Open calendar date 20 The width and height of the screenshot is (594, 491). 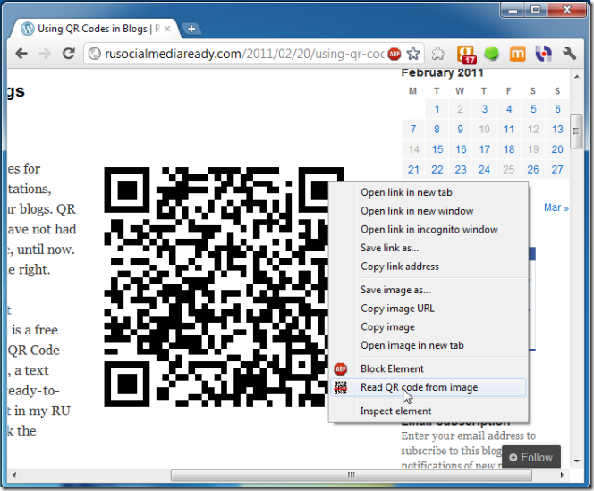[557, 149]
